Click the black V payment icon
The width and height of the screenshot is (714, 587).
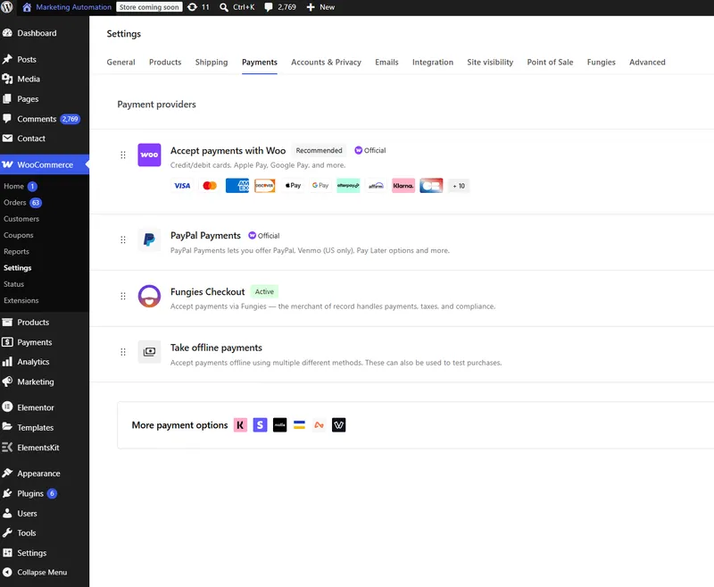[x=339, y=425]
